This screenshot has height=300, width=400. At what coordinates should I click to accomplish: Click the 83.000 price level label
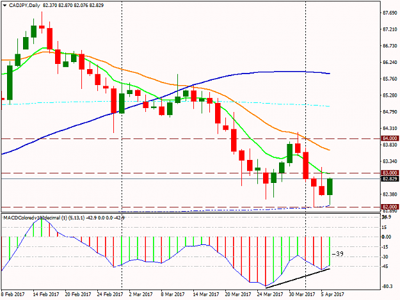point(390,173)
